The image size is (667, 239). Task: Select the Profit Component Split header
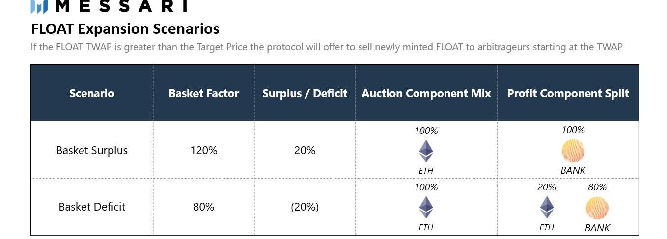coord(568,93)
